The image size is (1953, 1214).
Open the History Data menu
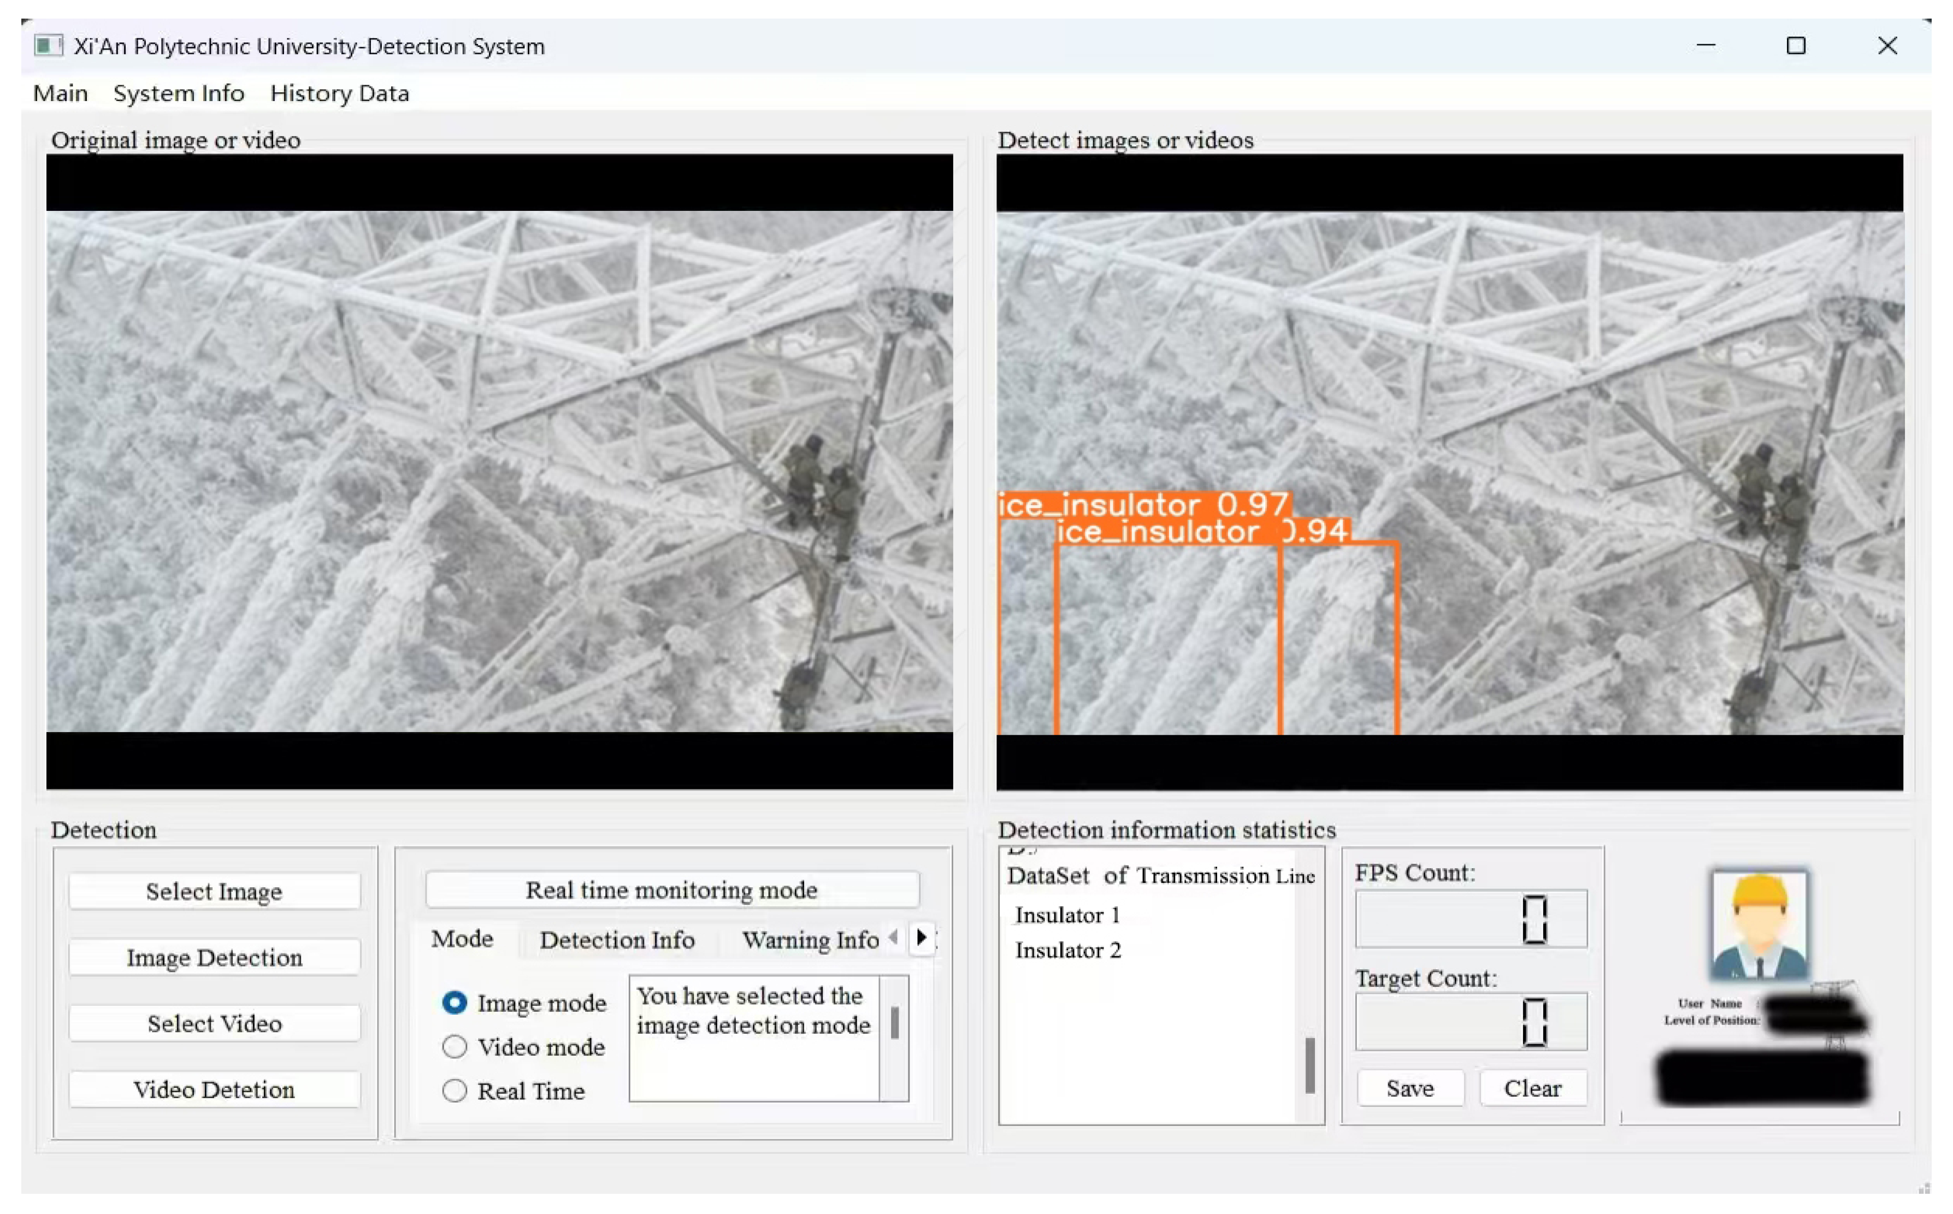pyautogui.click(x=340, y=93)
